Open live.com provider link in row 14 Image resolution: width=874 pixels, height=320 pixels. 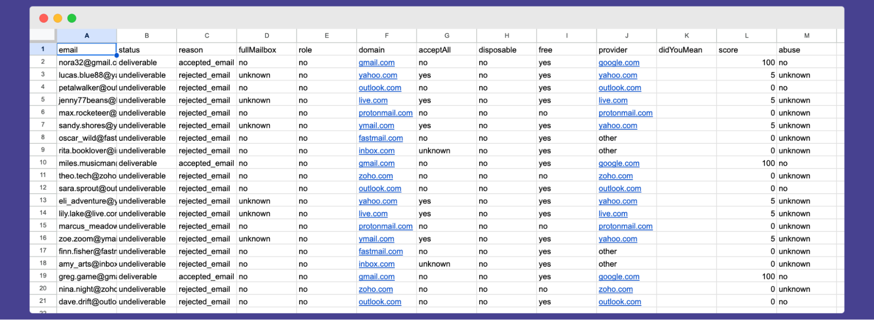click(613, 214)
